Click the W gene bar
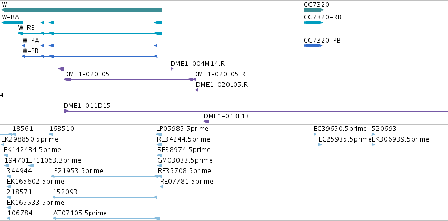This screenshot has width=448, height=221. [x=82, y=10]
